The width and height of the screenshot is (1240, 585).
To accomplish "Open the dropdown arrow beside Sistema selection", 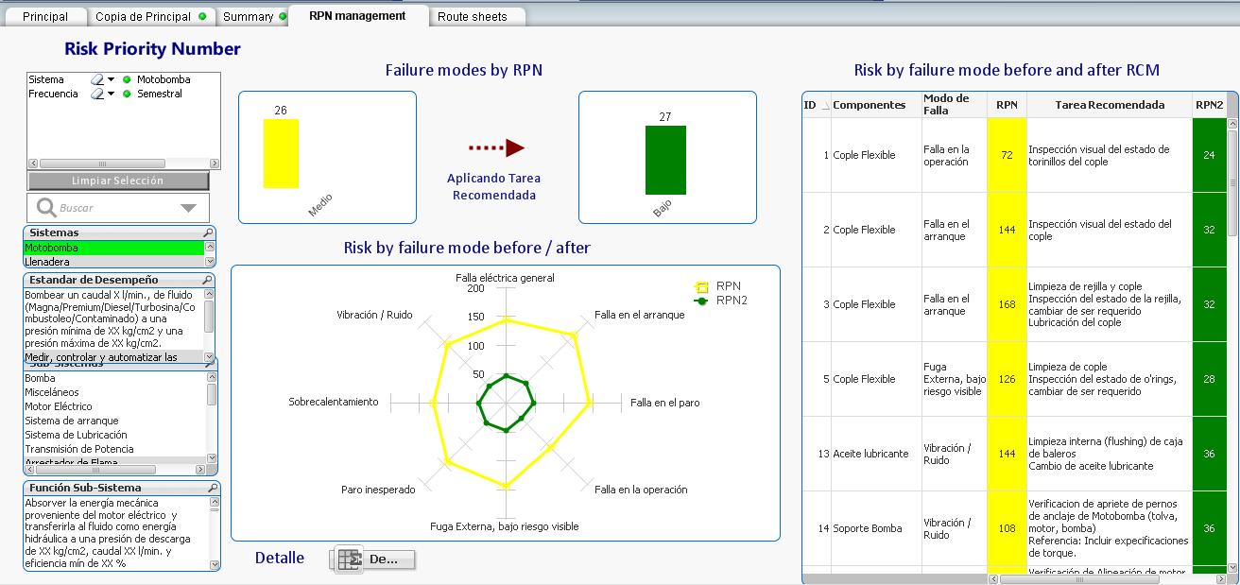I will point(112,80).
